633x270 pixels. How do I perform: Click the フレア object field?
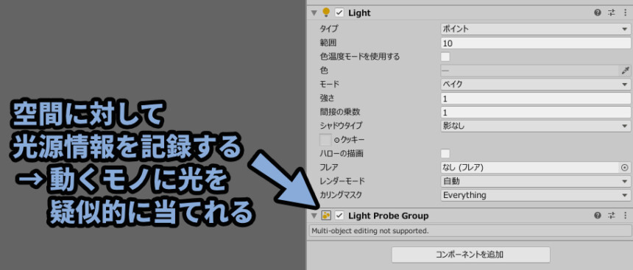click(530, 168)
